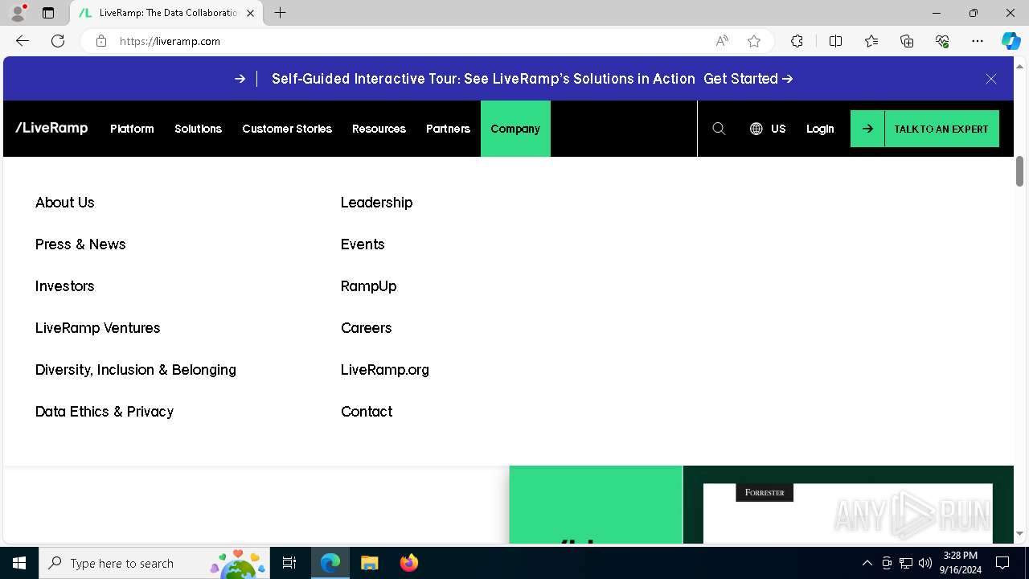The height and width of the screenshot is (579, 1029).
Task: Open the Solutions menu
Action: tap(198, 129)
